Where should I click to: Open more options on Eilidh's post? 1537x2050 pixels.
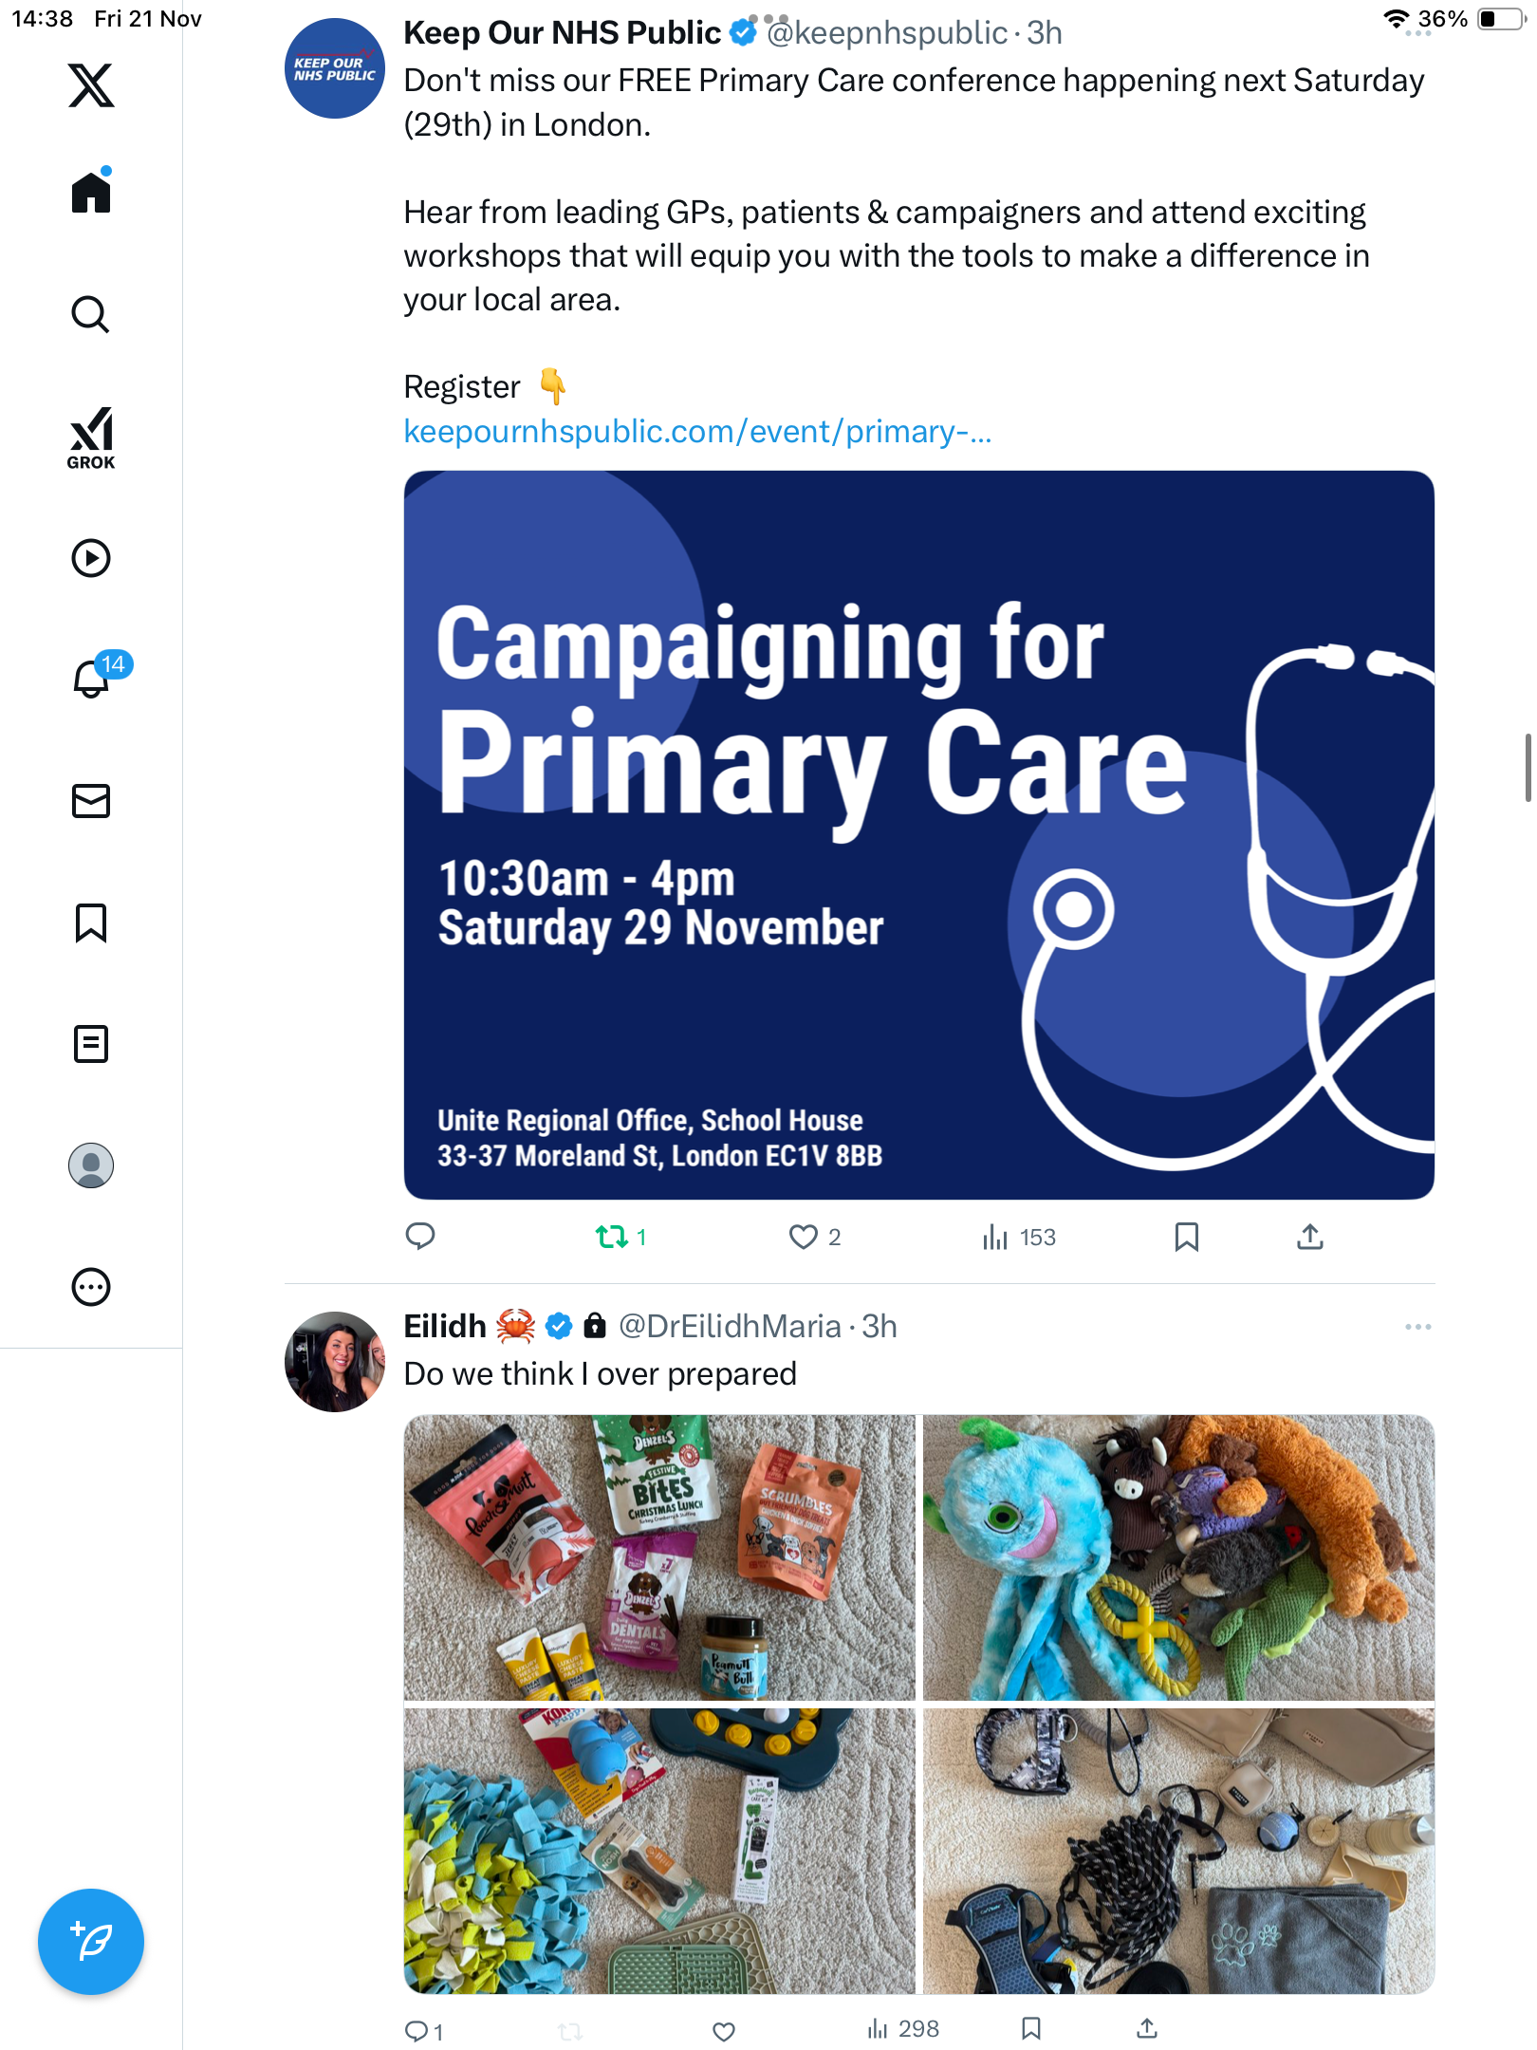[x=1417, y=1327]
